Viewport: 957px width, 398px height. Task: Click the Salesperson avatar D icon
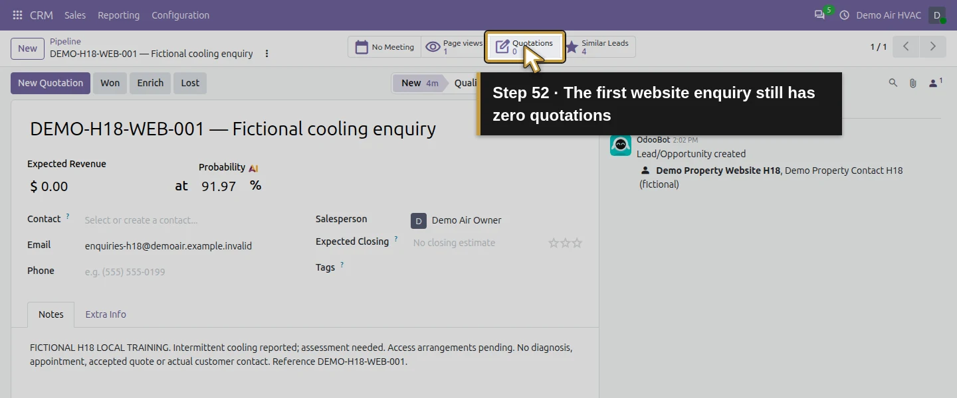tap(418, 220)
